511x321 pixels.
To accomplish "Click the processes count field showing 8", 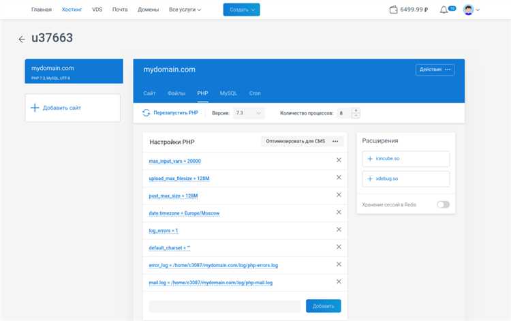I will pos(344,113).
